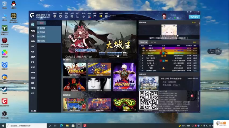Image resolution: width=229 pixels, height=128 pixels.
Task: Click the Gotvg platform logo
Action: coord(32,15)
